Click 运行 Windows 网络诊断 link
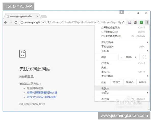The image size is (153, 122). [x=42, y=97]
